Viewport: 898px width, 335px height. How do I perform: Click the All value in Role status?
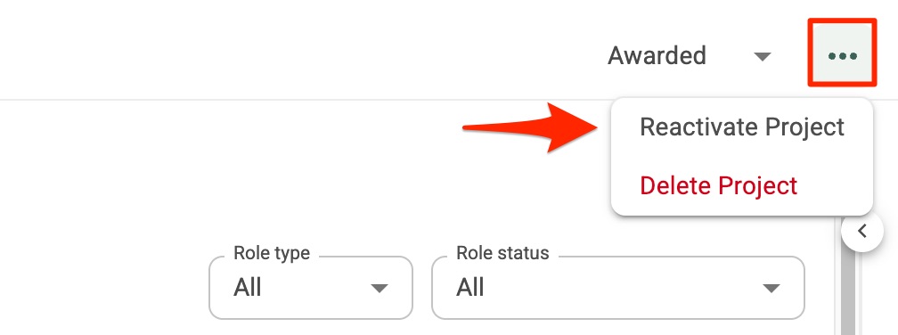point(470,288)
